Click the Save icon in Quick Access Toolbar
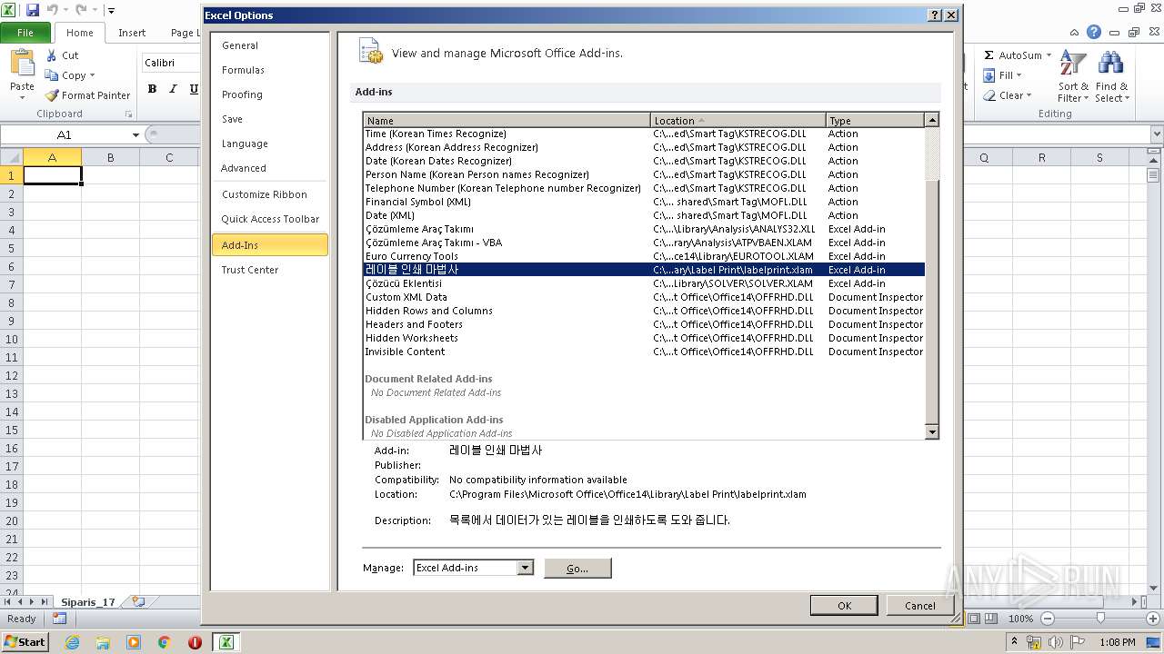Viewport: 1164px width, 654px height. click(33, 10)
